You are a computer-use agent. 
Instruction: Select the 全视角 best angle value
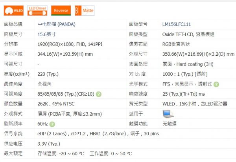(44, 84)
